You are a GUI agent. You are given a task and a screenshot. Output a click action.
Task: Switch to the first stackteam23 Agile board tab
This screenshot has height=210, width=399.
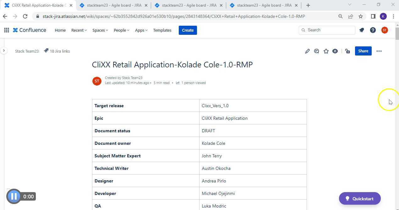coord(112,5)
